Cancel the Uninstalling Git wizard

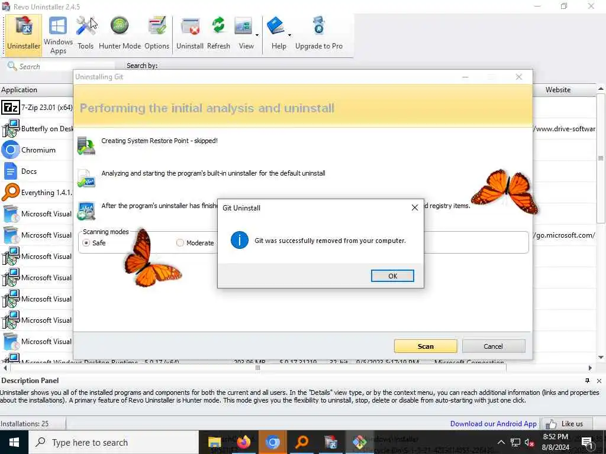494,346
